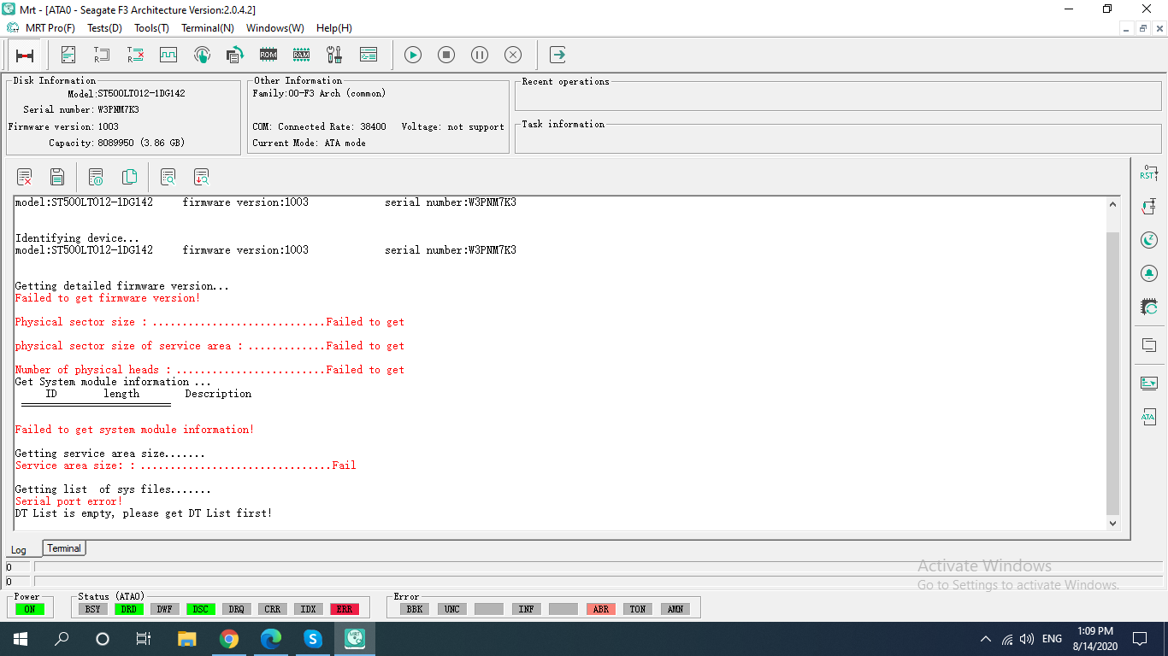Click the ROM chip toolbar icon
1168x656 pixels.
tap(268, 55)
